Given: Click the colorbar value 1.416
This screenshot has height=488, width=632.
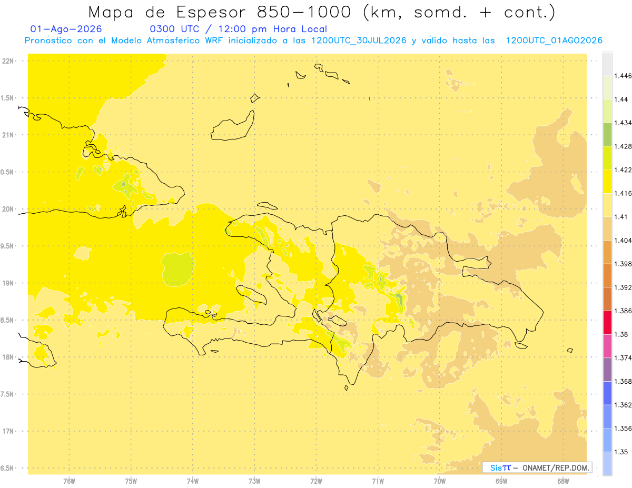Looking at the screenshot, I should point(623,193).
